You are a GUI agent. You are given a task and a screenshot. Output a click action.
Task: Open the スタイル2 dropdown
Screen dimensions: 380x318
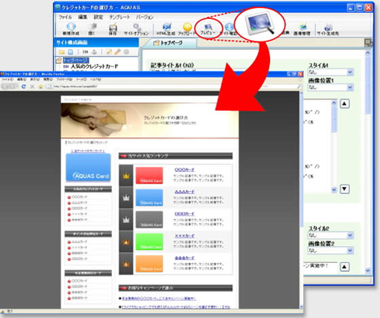click(330, 235)
